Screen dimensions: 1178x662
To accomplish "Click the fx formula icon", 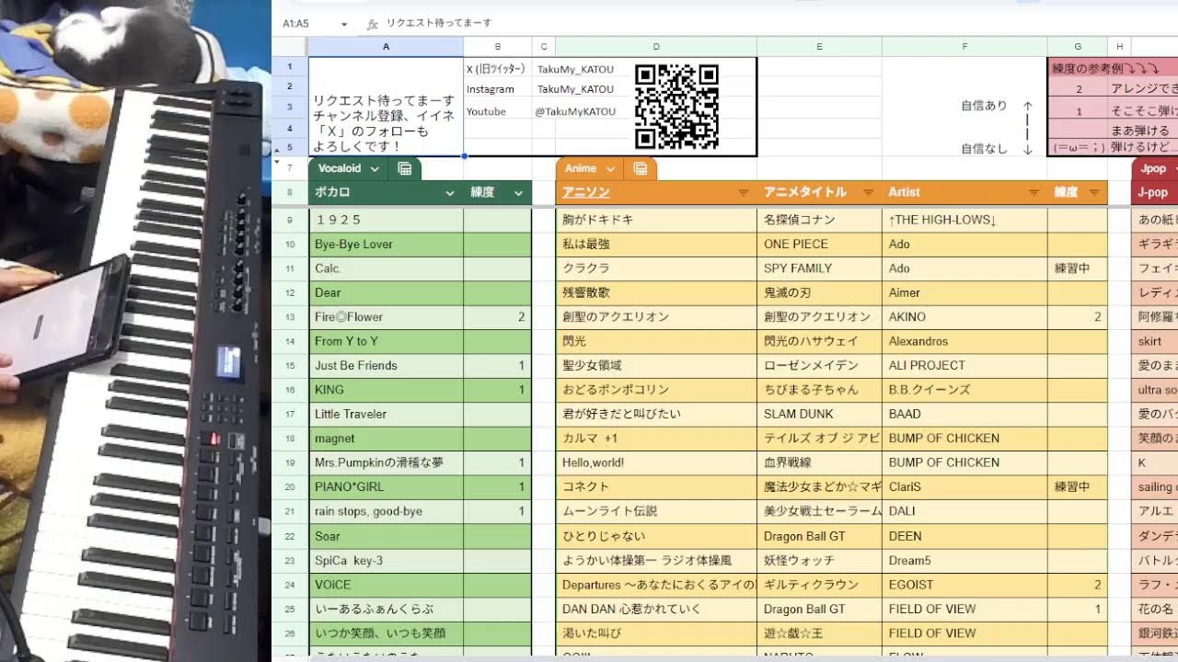I will [372, 24].
